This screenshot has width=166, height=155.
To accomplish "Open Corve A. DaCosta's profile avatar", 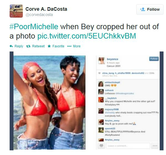I will [x=16, y=11].
